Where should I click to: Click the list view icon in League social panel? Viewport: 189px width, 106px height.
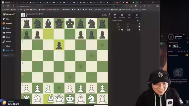pos(185,51)
